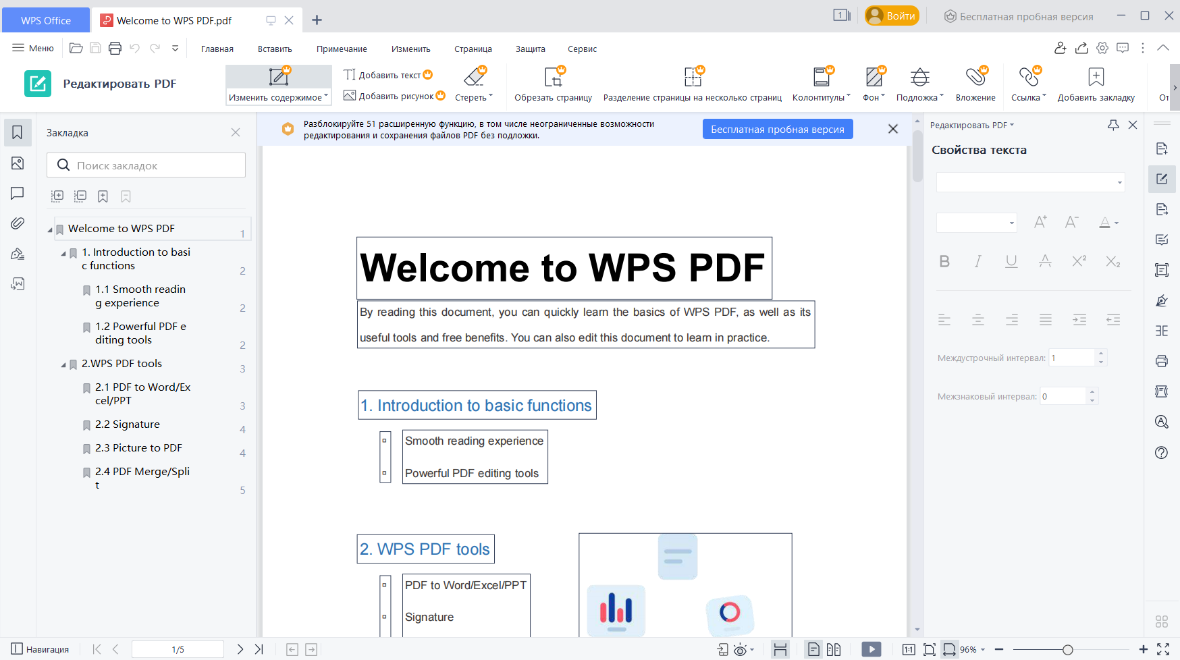This screenshot has height=660, width=1180.
Task: Click the WPS Office home tab
Action: click(45, 20)
